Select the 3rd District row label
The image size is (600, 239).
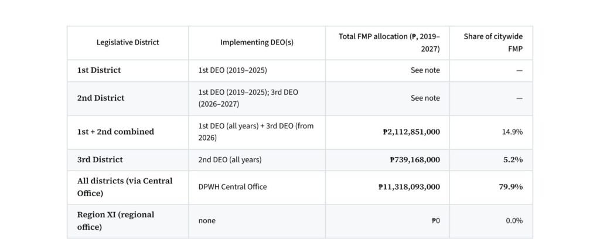(100, 160)
